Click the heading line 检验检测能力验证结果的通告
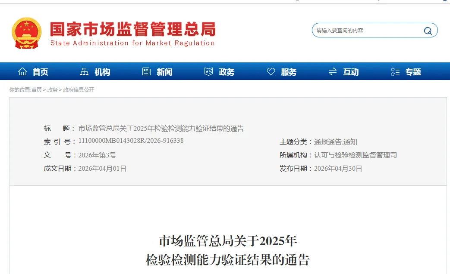 click(227, 260)
